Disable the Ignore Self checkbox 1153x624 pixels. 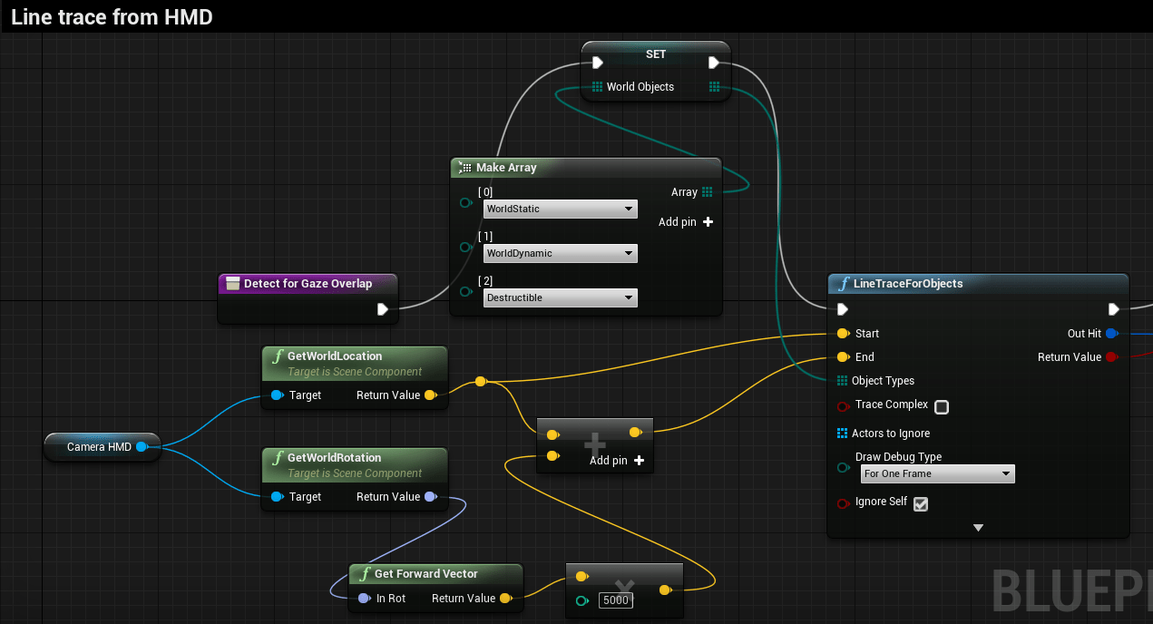click(x=921, y=503)
